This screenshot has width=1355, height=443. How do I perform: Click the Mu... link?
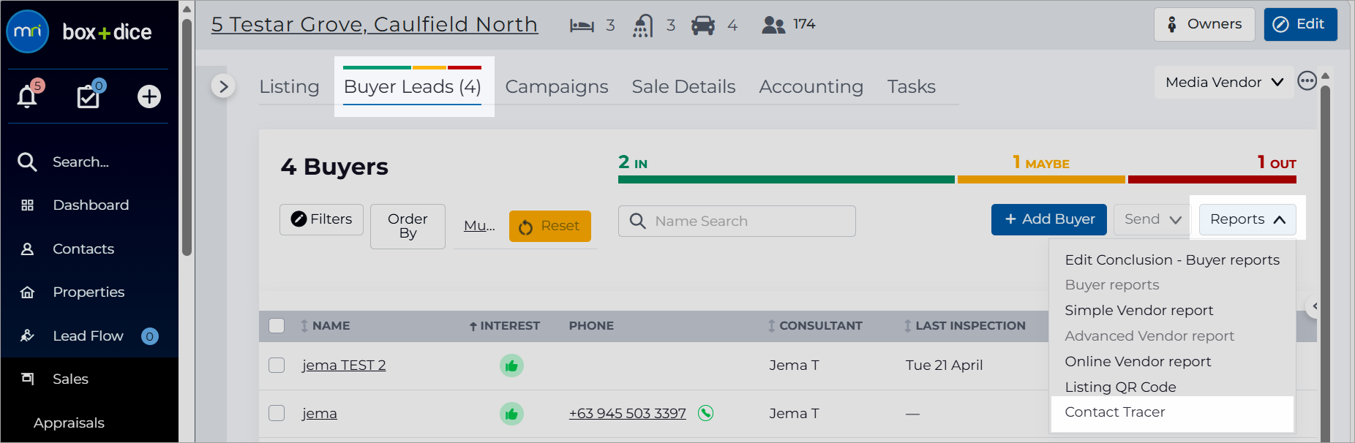(x=479, y=225)
